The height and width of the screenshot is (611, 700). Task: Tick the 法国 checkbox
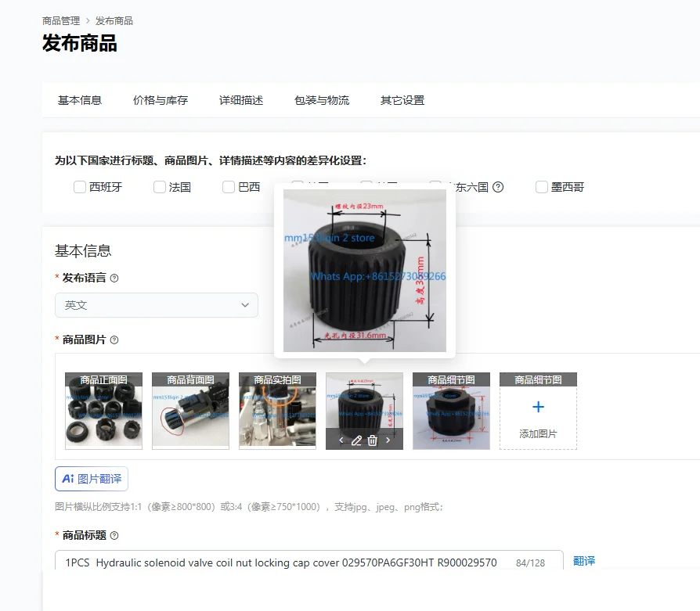point(160,187)
